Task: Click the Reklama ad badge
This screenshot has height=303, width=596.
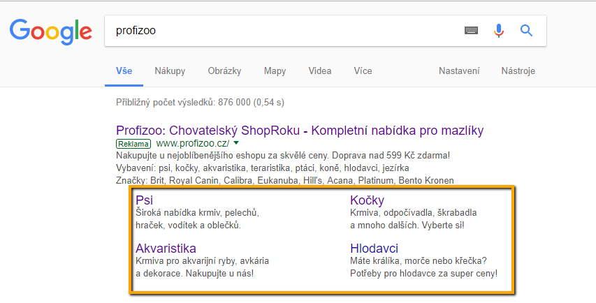Action: pos(133,144)
